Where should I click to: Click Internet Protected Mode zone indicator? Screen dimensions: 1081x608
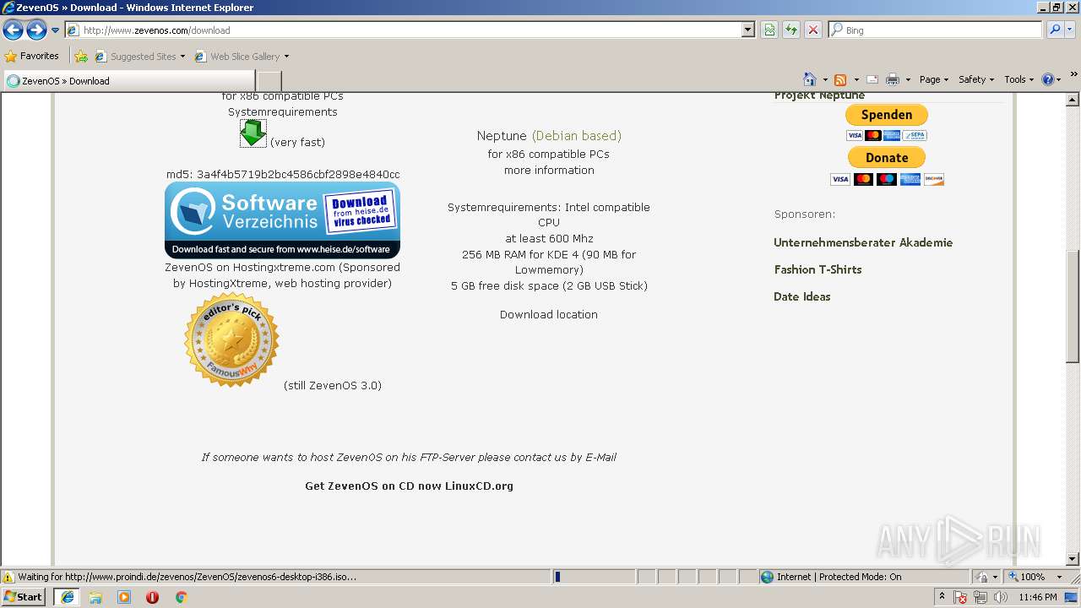pyautogui.click(x=832, y=577)
